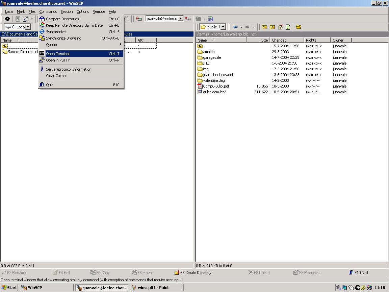The width and height of the screenshot is (389, 292).
Task: Click the New Session icon
Action: click(139, 19)
